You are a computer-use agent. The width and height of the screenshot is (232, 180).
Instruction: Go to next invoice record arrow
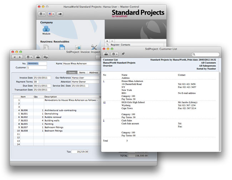click(x=20, y=57)
